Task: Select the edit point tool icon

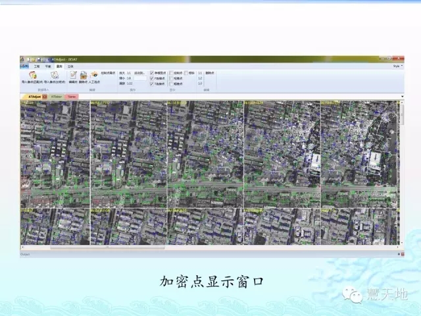Action: tap(73, 76)
